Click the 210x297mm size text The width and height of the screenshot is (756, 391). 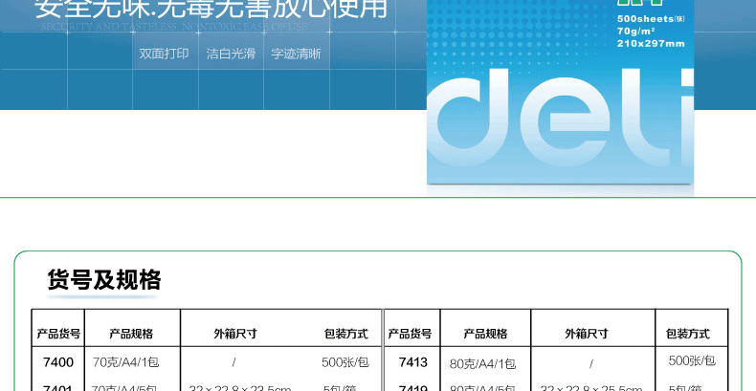click(x=651, y=43)
